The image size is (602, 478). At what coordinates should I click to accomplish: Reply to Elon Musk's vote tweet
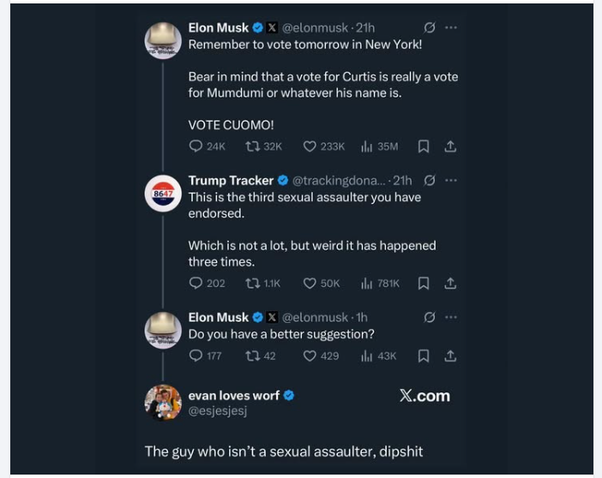[196, 146]
